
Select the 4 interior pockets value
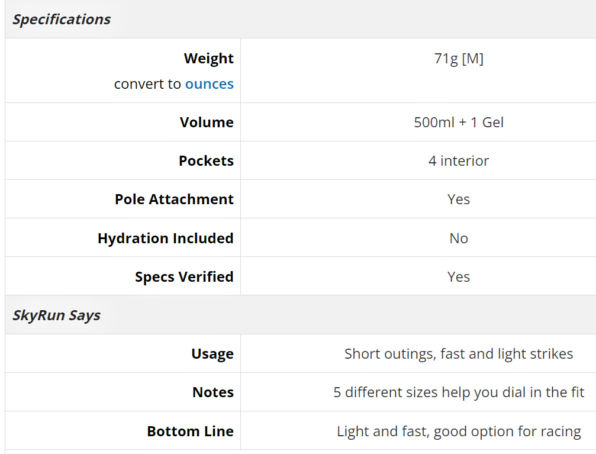(x=459, y=161)
